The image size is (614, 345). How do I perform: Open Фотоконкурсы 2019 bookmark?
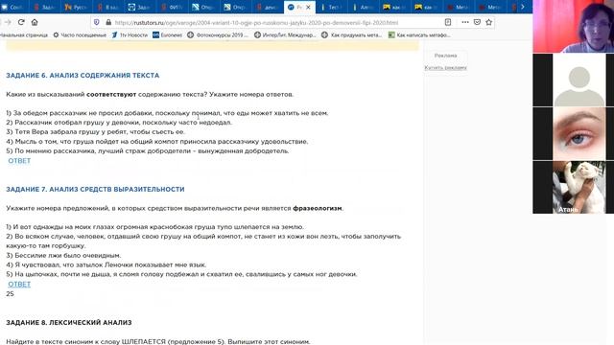tap(218, 35)
